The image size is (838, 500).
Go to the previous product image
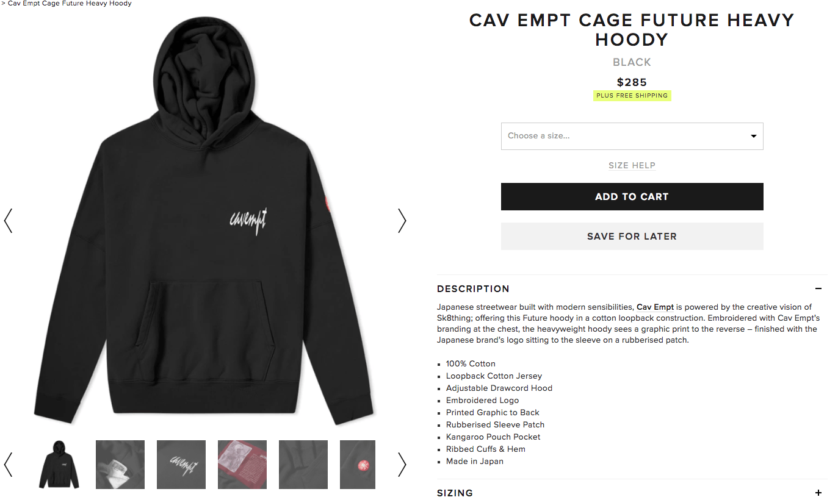[x=8, y=221]
